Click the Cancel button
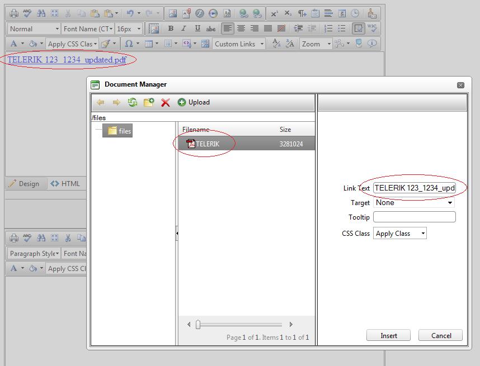Screen dimensions: 480x366 (441, 335)
